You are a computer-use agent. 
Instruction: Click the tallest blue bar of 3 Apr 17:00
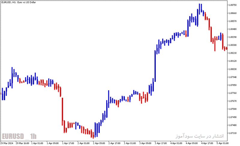[155, 66]
